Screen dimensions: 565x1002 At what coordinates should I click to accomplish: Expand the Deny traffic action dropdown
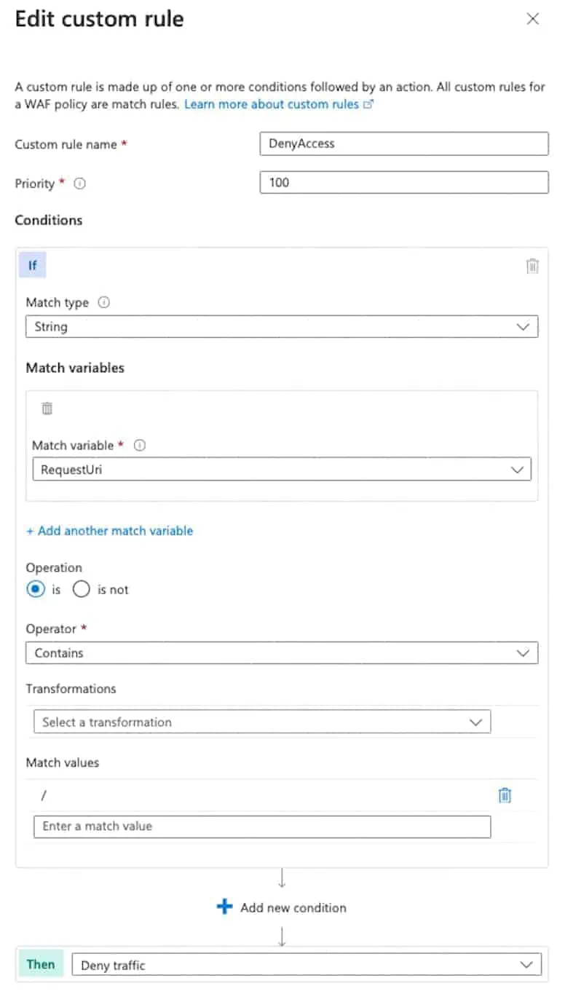(x=307, y=966)
